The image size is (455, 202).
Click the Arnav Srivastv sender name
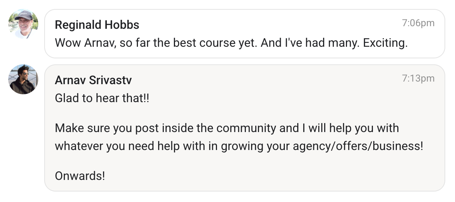click(x=93, y=80)
